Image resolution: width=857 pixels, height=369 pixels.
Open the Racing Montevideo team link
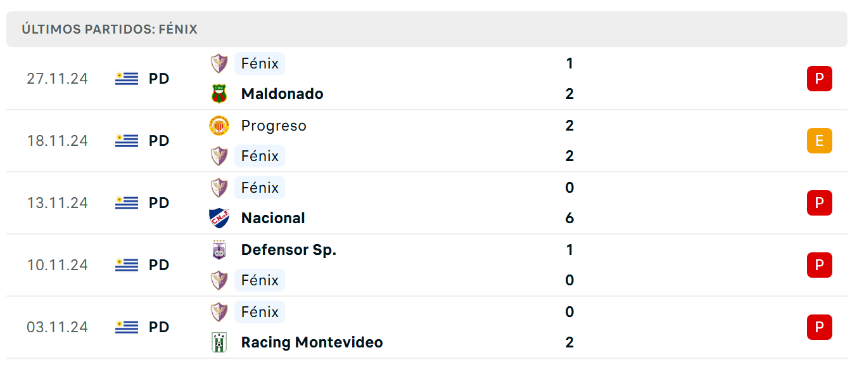tap(312, 342)
